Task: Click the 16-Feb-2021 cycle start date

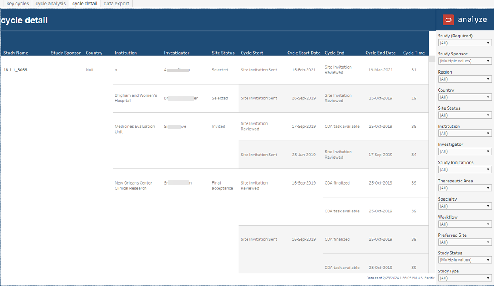Action: click(x=304, y=70)
